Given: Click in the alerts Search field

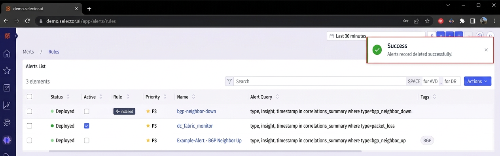Looking at the screenshot, I should (320, 81).
